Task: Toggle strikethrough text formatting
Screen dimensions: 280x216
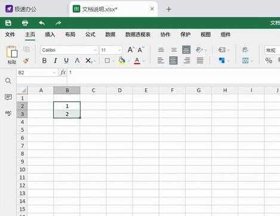Action: point(77,60)
